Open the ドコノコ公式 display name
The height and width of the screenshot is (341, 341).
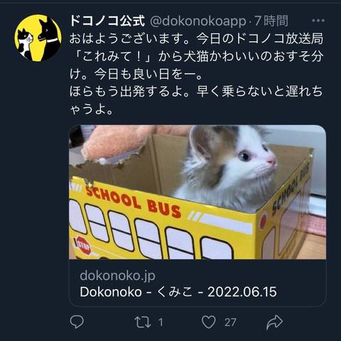coord(107,21)
